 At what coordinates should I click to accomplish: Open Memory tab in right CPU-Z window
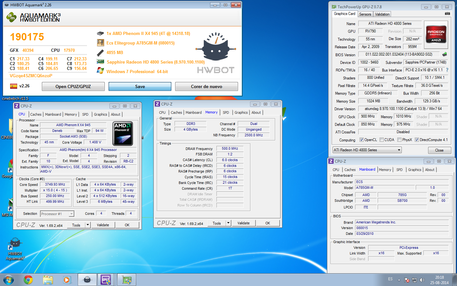(x=385, y=170)
